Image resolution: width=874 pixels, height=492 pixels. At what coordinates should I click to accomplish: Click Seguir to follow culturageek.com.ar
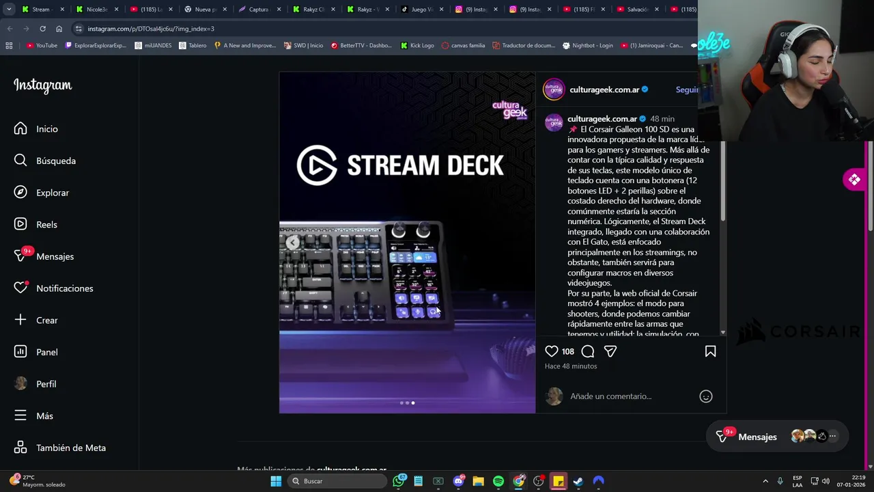click(687, 90)
